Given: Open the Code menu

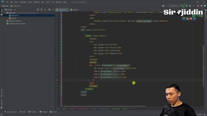Looking at the screenshot, I should click(30, 2).
